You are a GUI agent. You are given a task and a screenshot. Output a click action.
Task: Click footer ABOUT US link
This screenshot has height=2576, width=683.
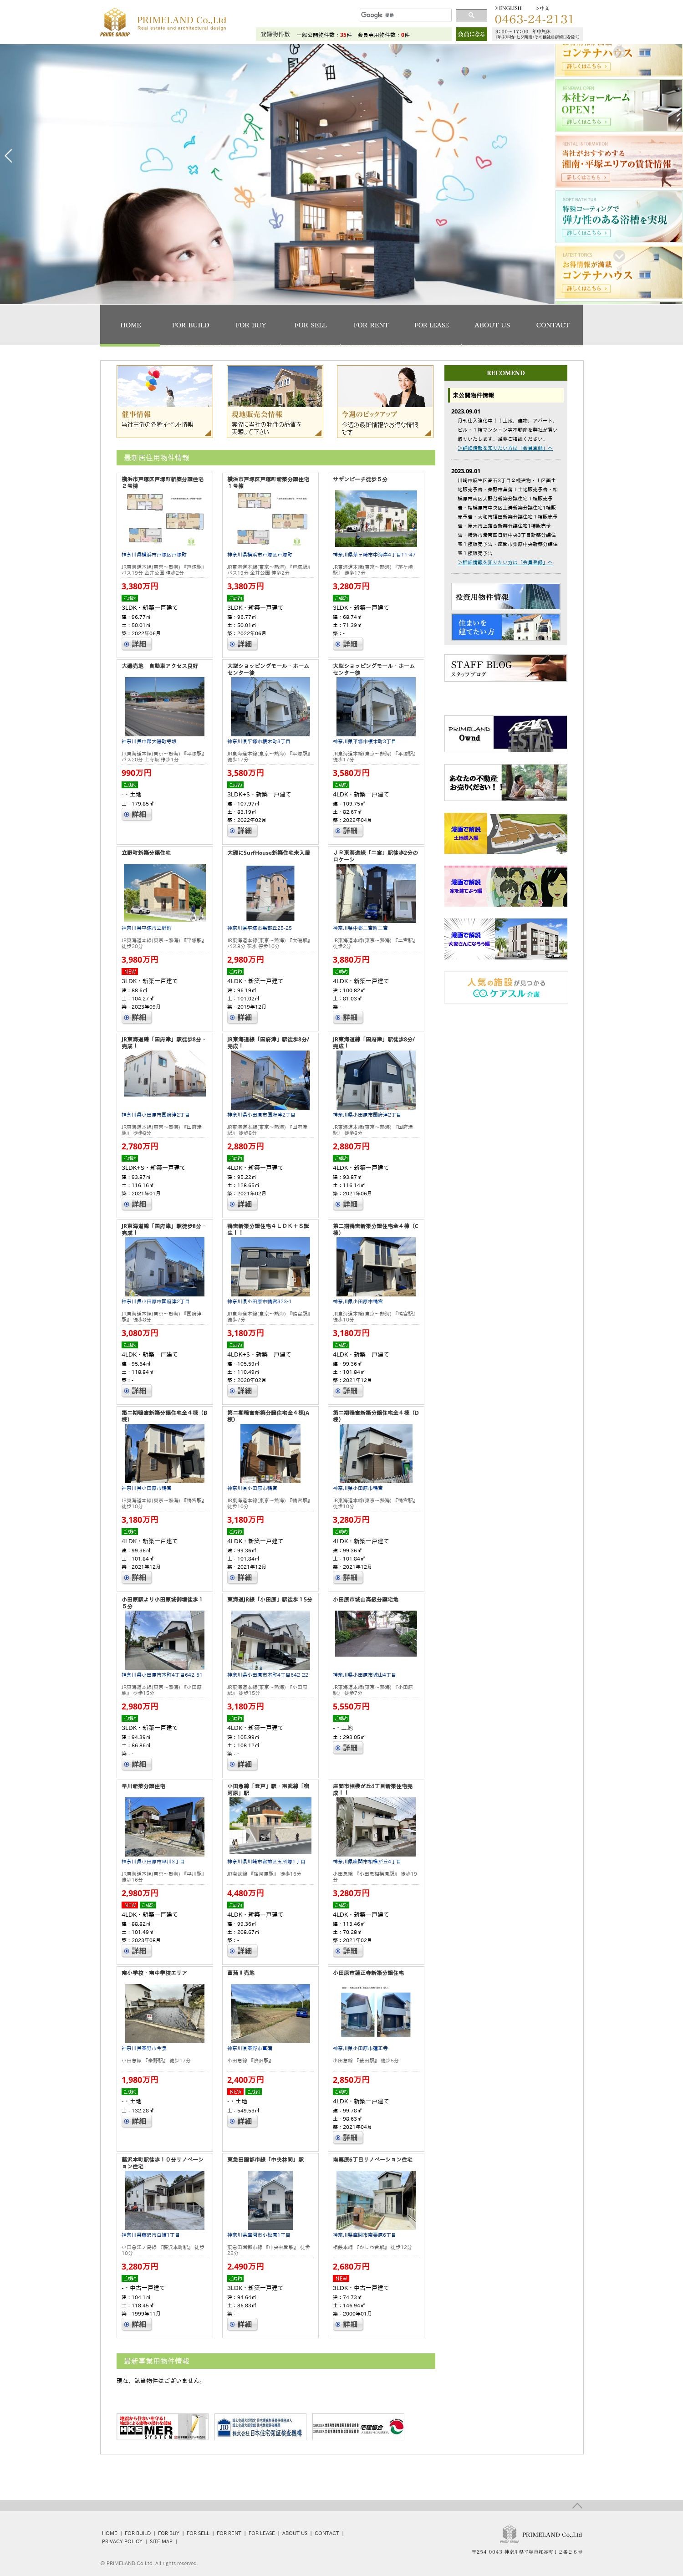[295, 2533]
